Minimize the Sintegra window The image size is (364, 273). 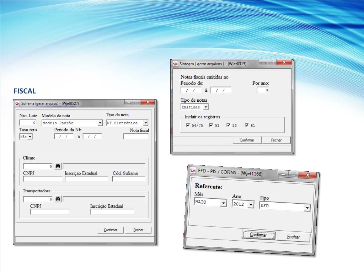(x=263, y=63)
